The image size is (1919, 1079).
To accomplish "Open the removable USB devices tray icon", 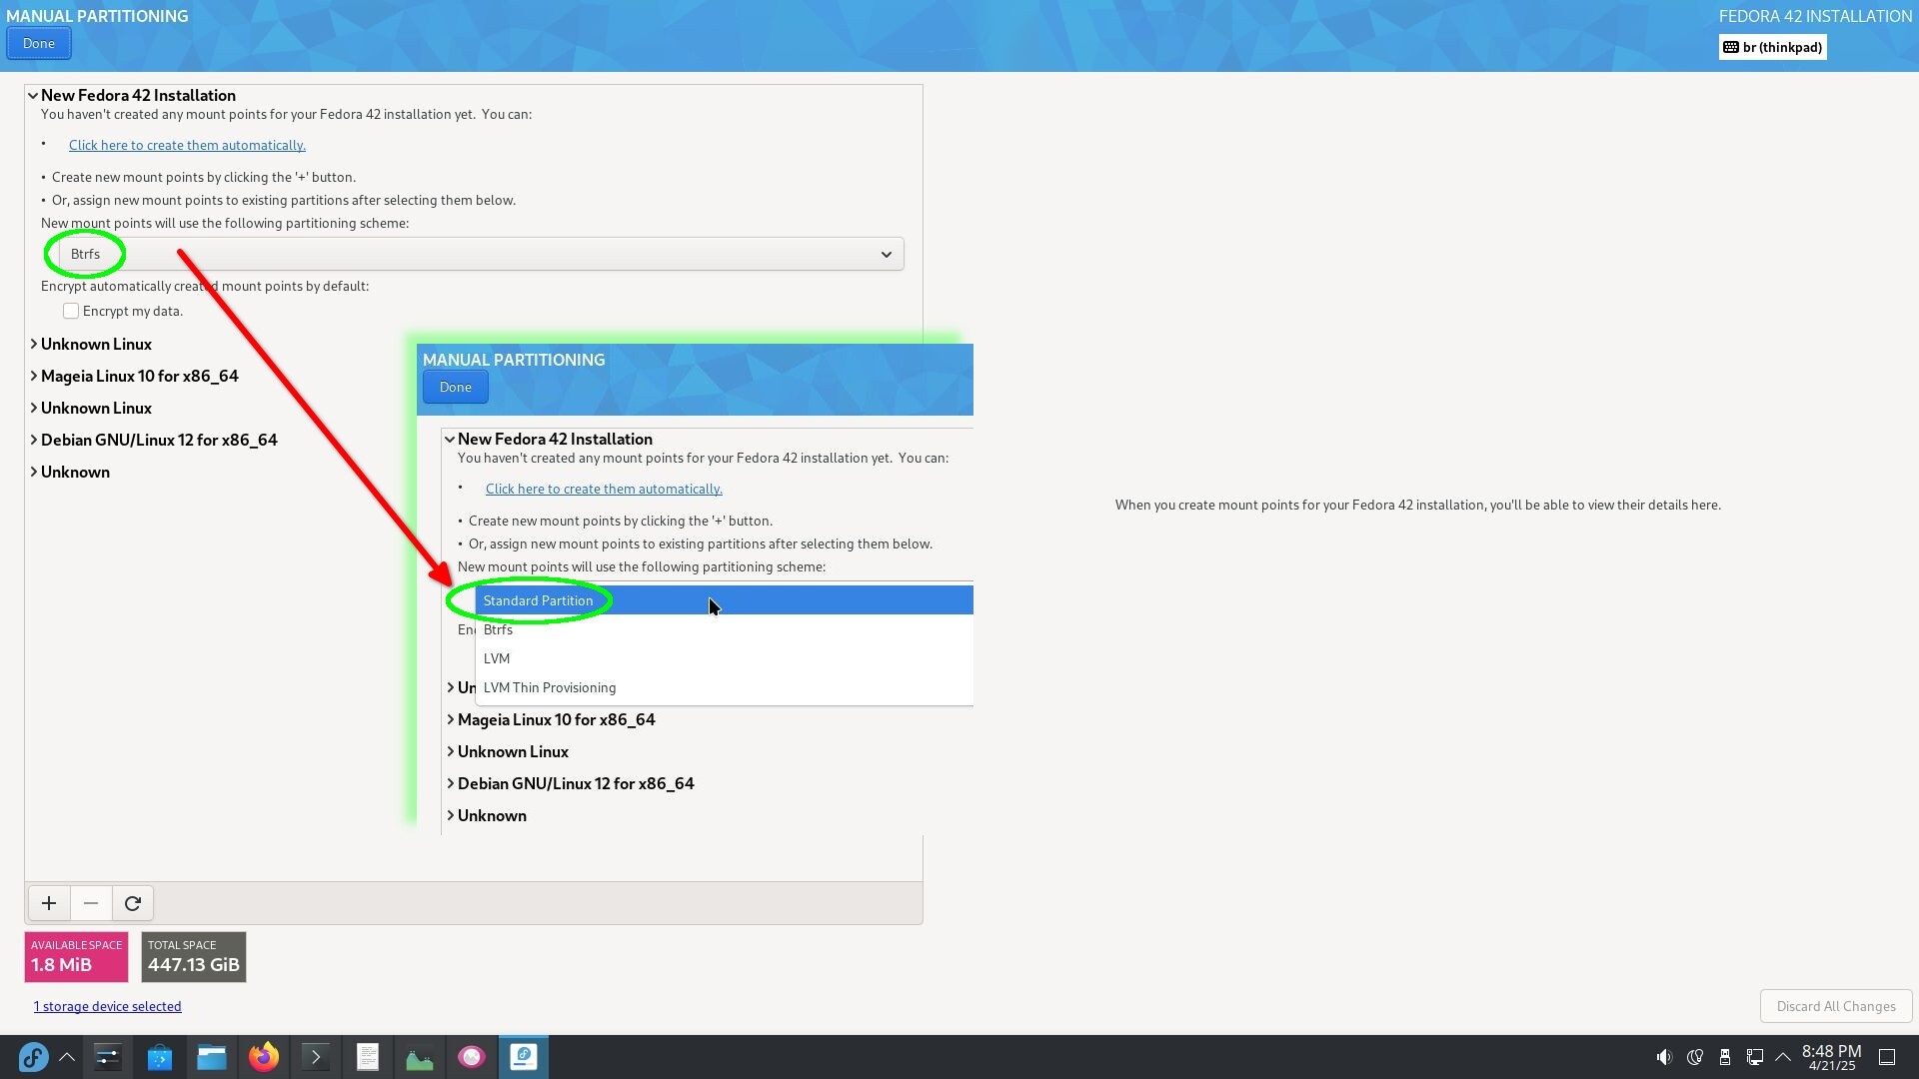I will coord(1725,1057).
